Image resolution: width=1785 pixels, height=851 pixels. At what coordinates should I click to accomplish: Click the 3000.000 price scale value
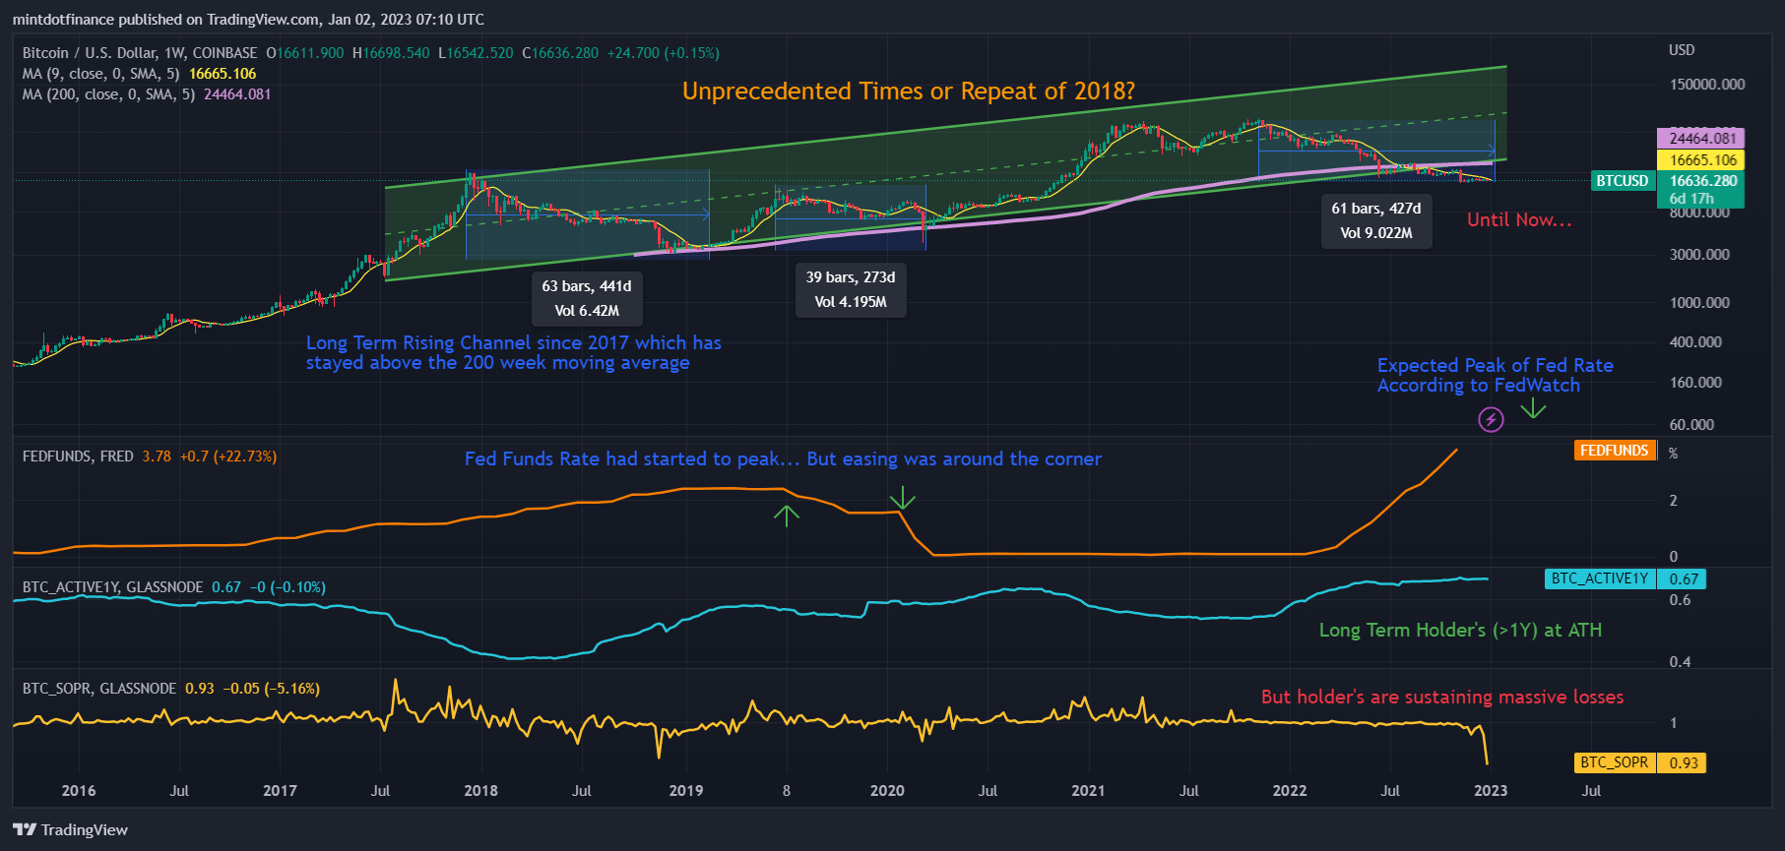pos(1699,255)
